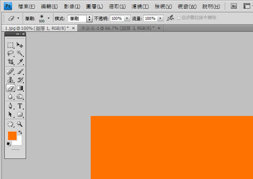Open the 說明(H) menu
This screenshot has width=253, height=179.
pyautogui.click(x=211, y=7)
